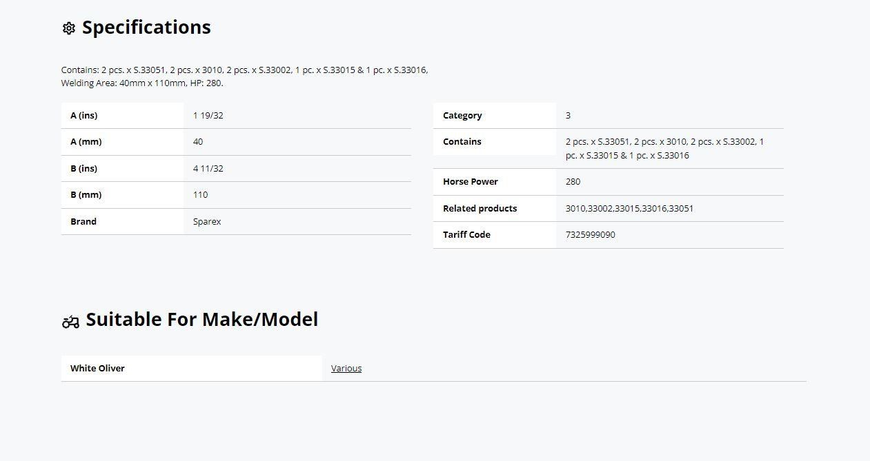Select the Tariff Code row label

(466, 235)
